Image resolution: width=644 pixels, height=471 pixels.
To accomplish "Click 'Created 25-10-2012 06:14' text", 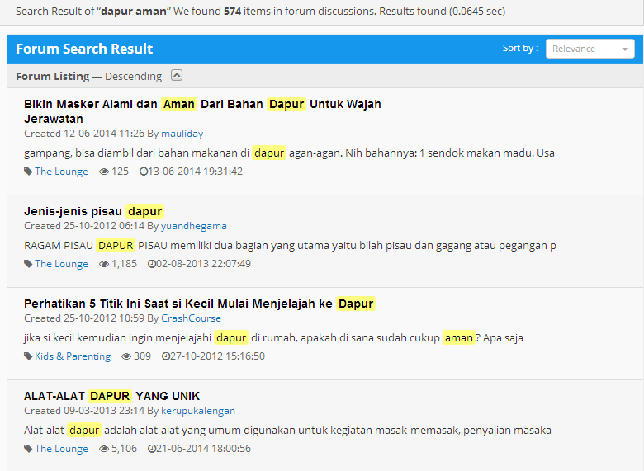I will pos(84,226).
